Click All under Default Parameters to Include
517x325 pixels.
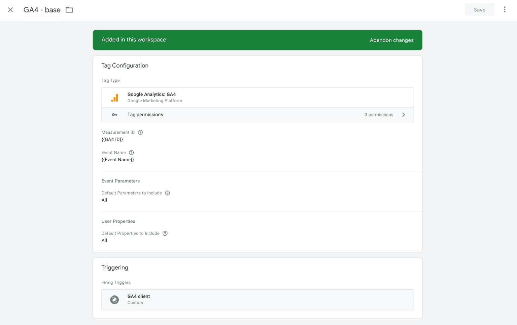coord(104,200)
